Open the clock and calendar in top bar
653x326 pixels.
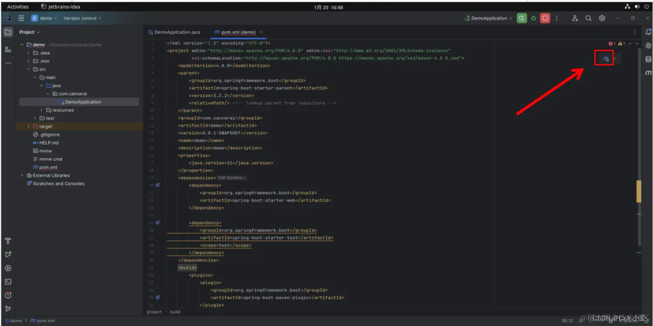pyautogui.click(x=328, y=7)
